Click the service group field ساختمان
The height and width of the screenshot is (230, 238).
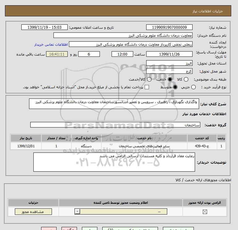115,125
